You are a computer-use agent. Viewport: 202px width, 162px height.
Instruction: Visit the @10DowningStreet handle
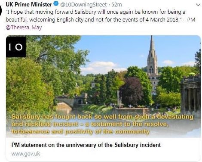(83, 5)
